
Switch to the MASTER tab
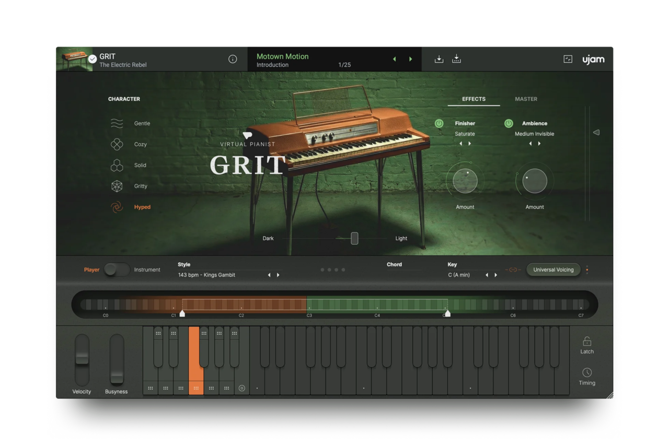[x=526, y=99]
